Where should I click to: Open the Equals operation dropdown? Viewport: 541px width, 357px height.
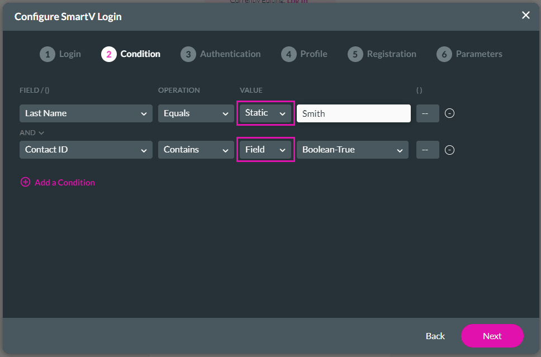[196, 113]
